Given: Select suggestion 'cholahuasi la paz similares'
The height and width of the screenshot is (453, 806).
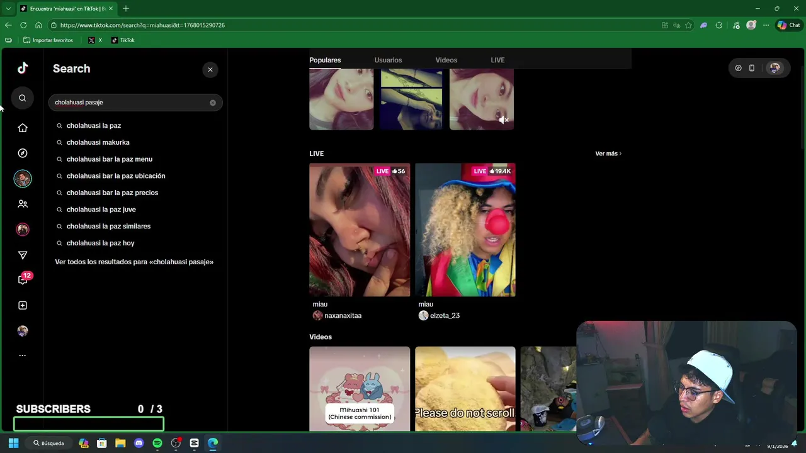Looking at the screenshot, I should pyautogui.click(x=108, y=226).
